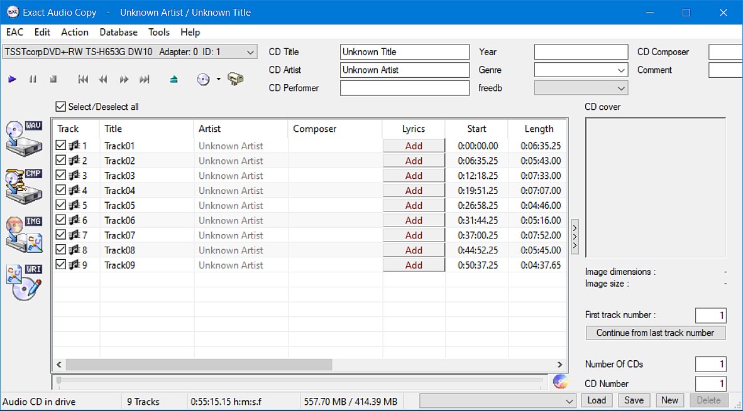Click the WAV uncompressed copy icon
This screenshot has width=743, height=411.
click(24, 138)
